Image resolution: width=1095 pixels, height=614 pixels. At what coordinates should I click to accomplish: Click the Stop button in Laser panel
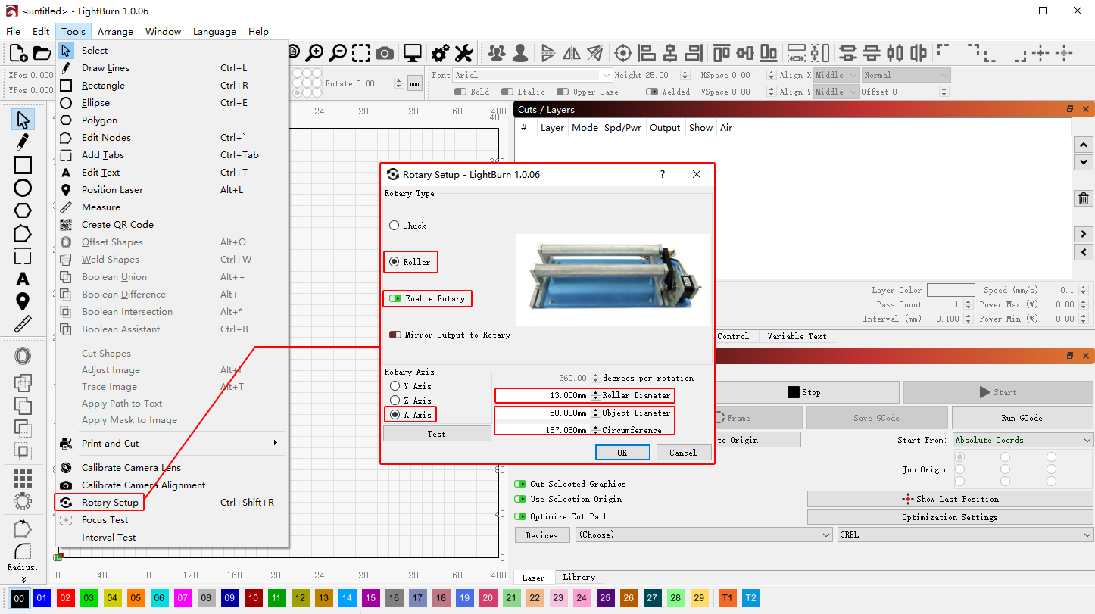pos(804,392)
